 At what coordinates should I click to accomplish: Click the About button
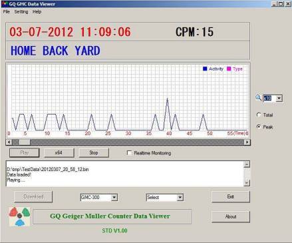(x=231, y=216)
